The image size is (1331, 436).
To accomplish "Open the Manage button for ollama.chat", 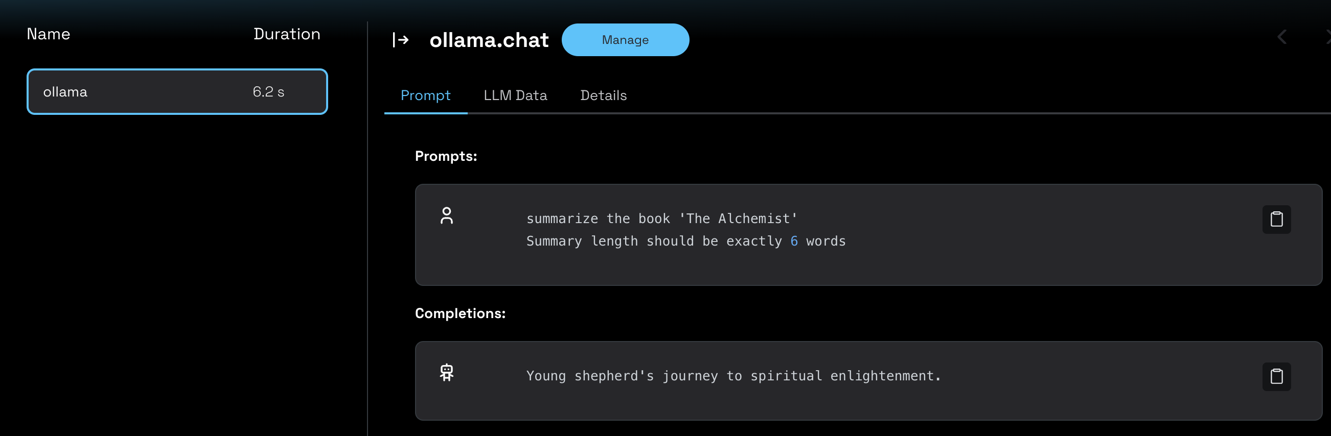I will (625, 40).
